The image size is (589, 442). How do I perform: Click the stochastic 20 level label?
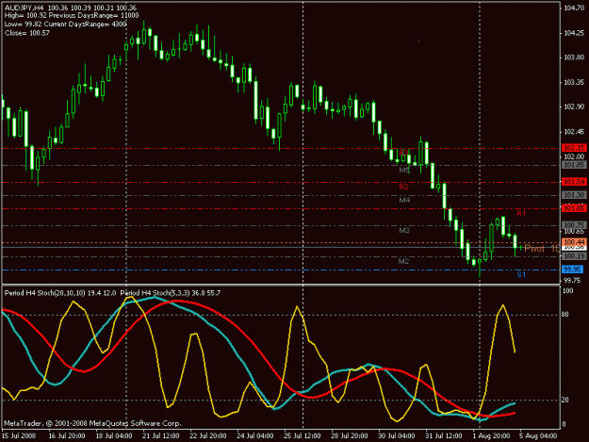click(565, 401)
